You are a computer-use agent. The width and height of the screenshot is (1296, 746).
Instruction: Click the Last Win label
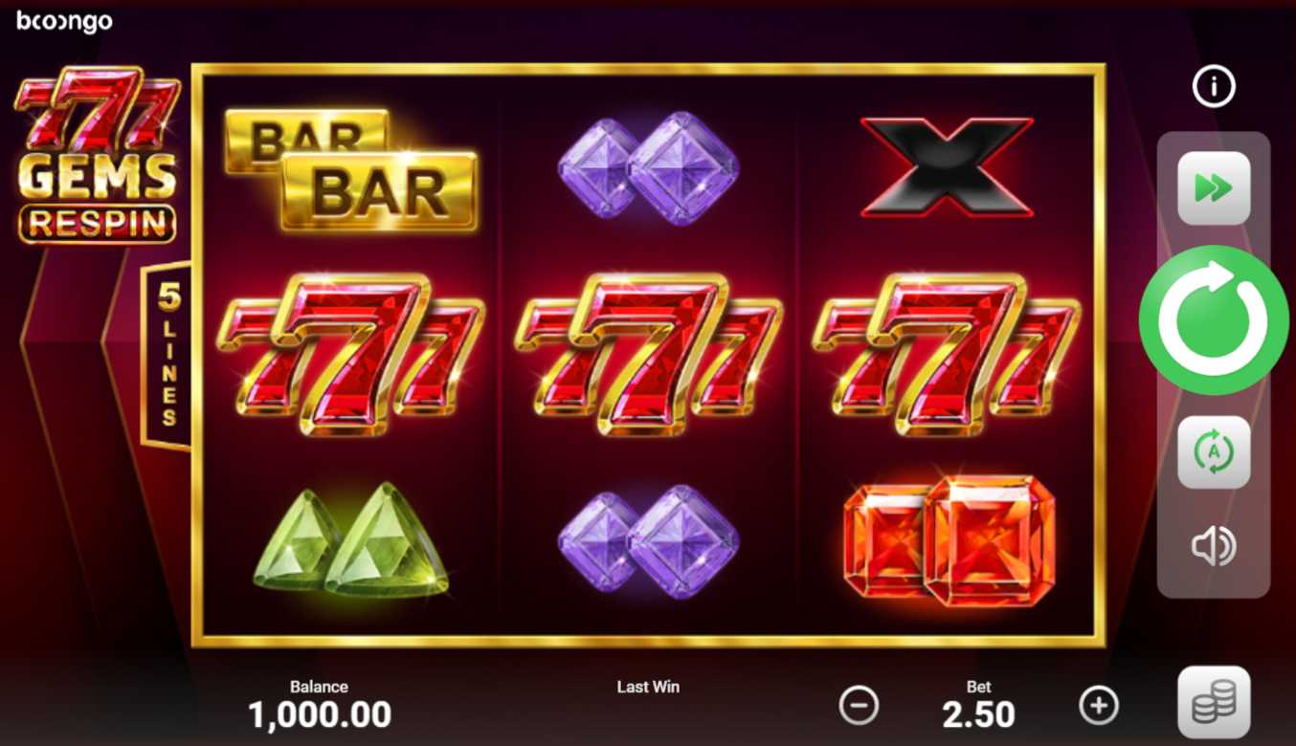[x=648, y=687]
